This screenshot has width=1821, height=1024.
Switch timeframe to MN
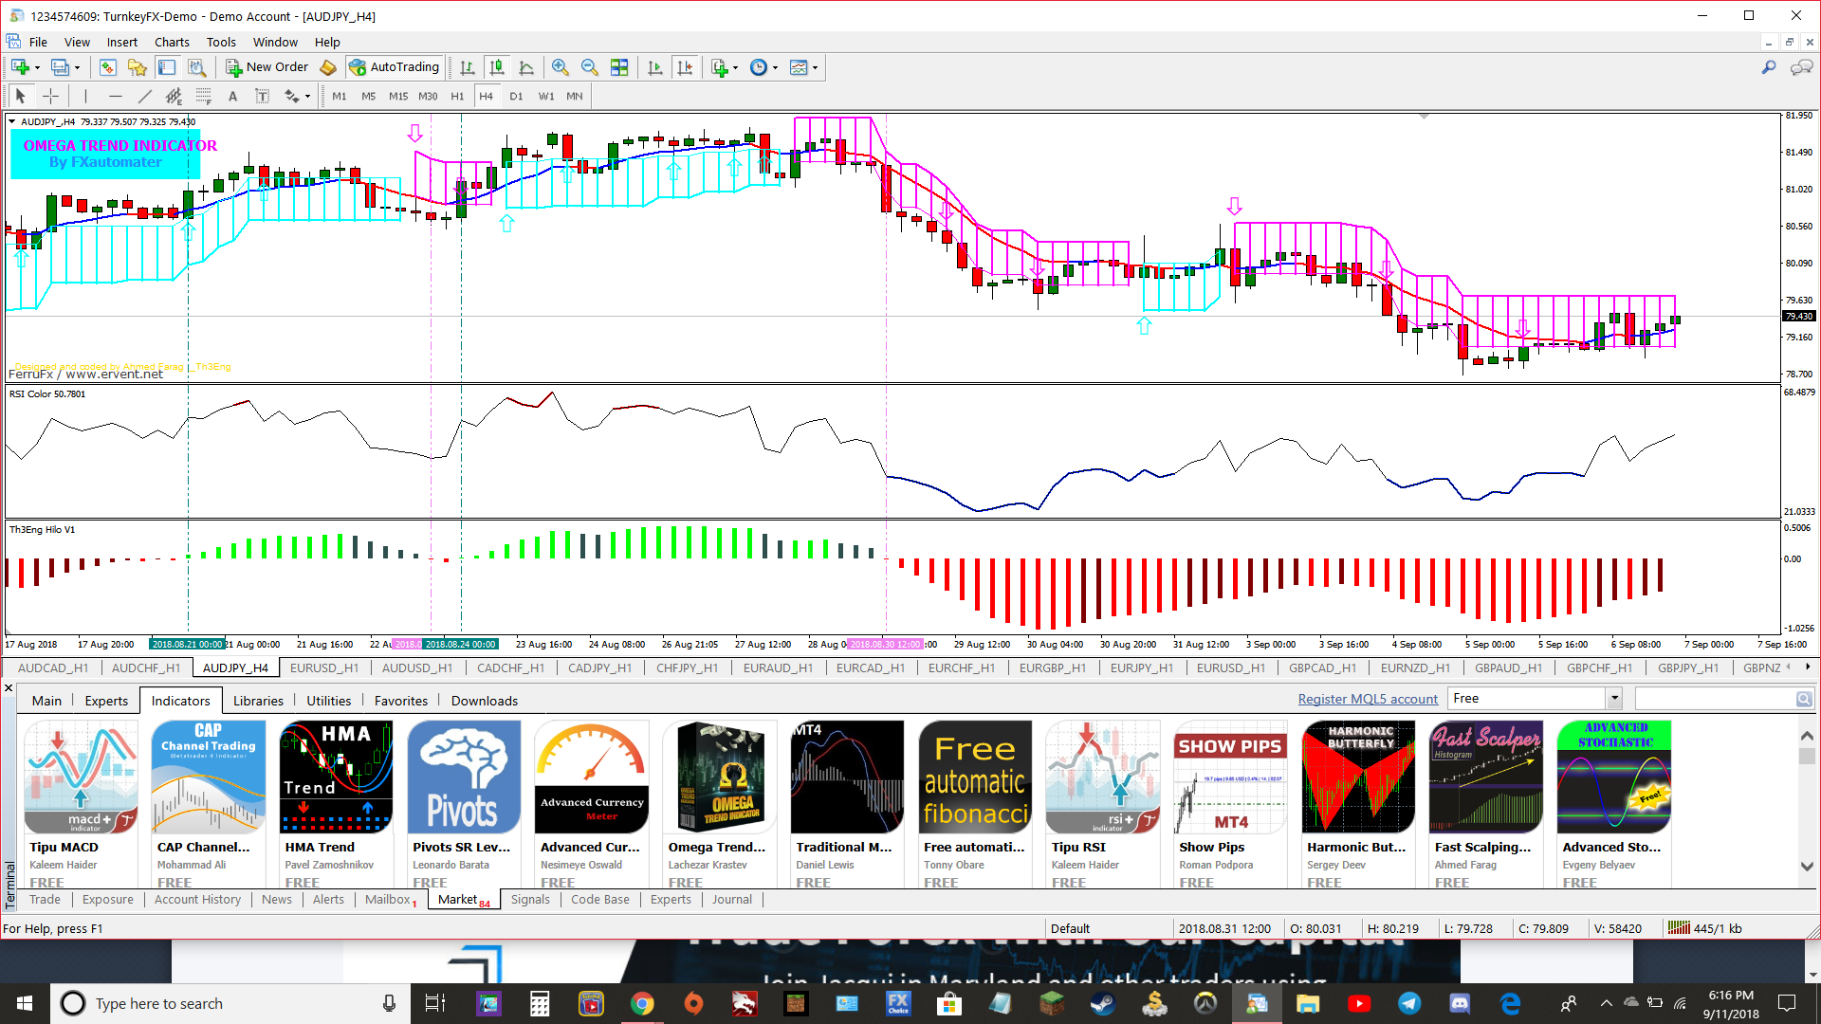575,96
